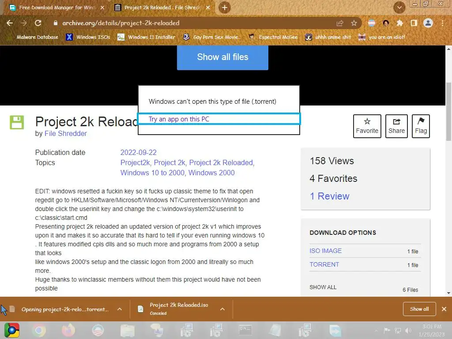Open the Windows 10 to 2000 topic
Image resolution: width=452 pixels, height=339 pixels.
152,173
